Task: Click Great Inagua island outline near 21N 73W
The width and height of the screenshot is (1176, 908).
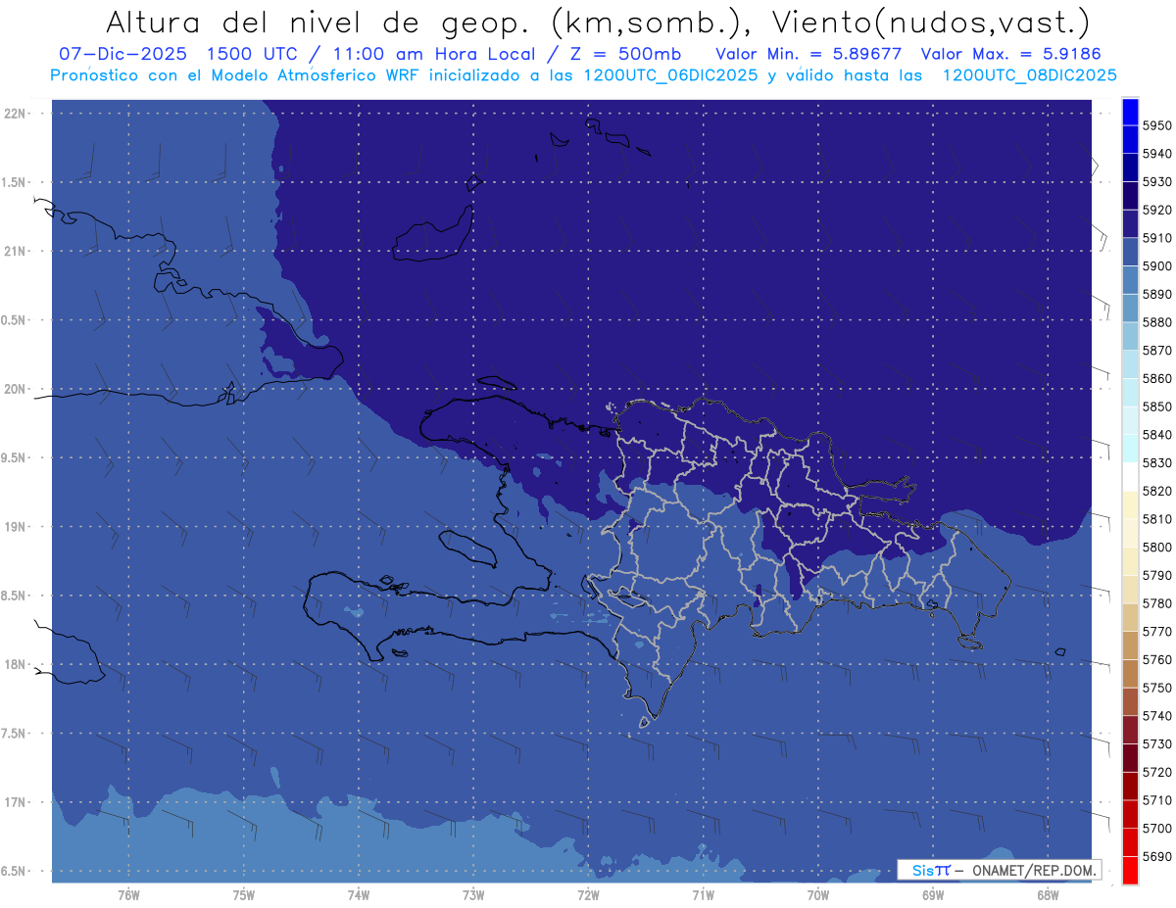Action: coord(433,234)
